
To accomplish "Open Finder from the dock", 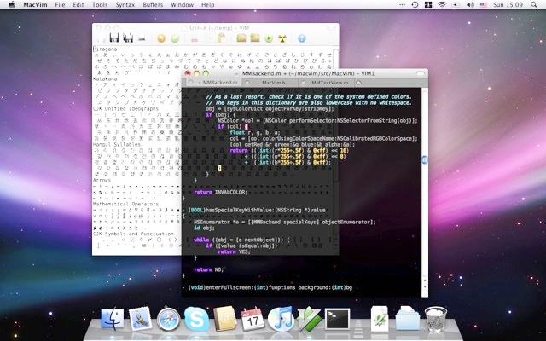I will (112, 319).
